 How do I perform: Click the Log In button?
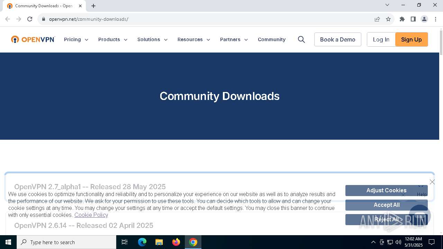(381, 39)
